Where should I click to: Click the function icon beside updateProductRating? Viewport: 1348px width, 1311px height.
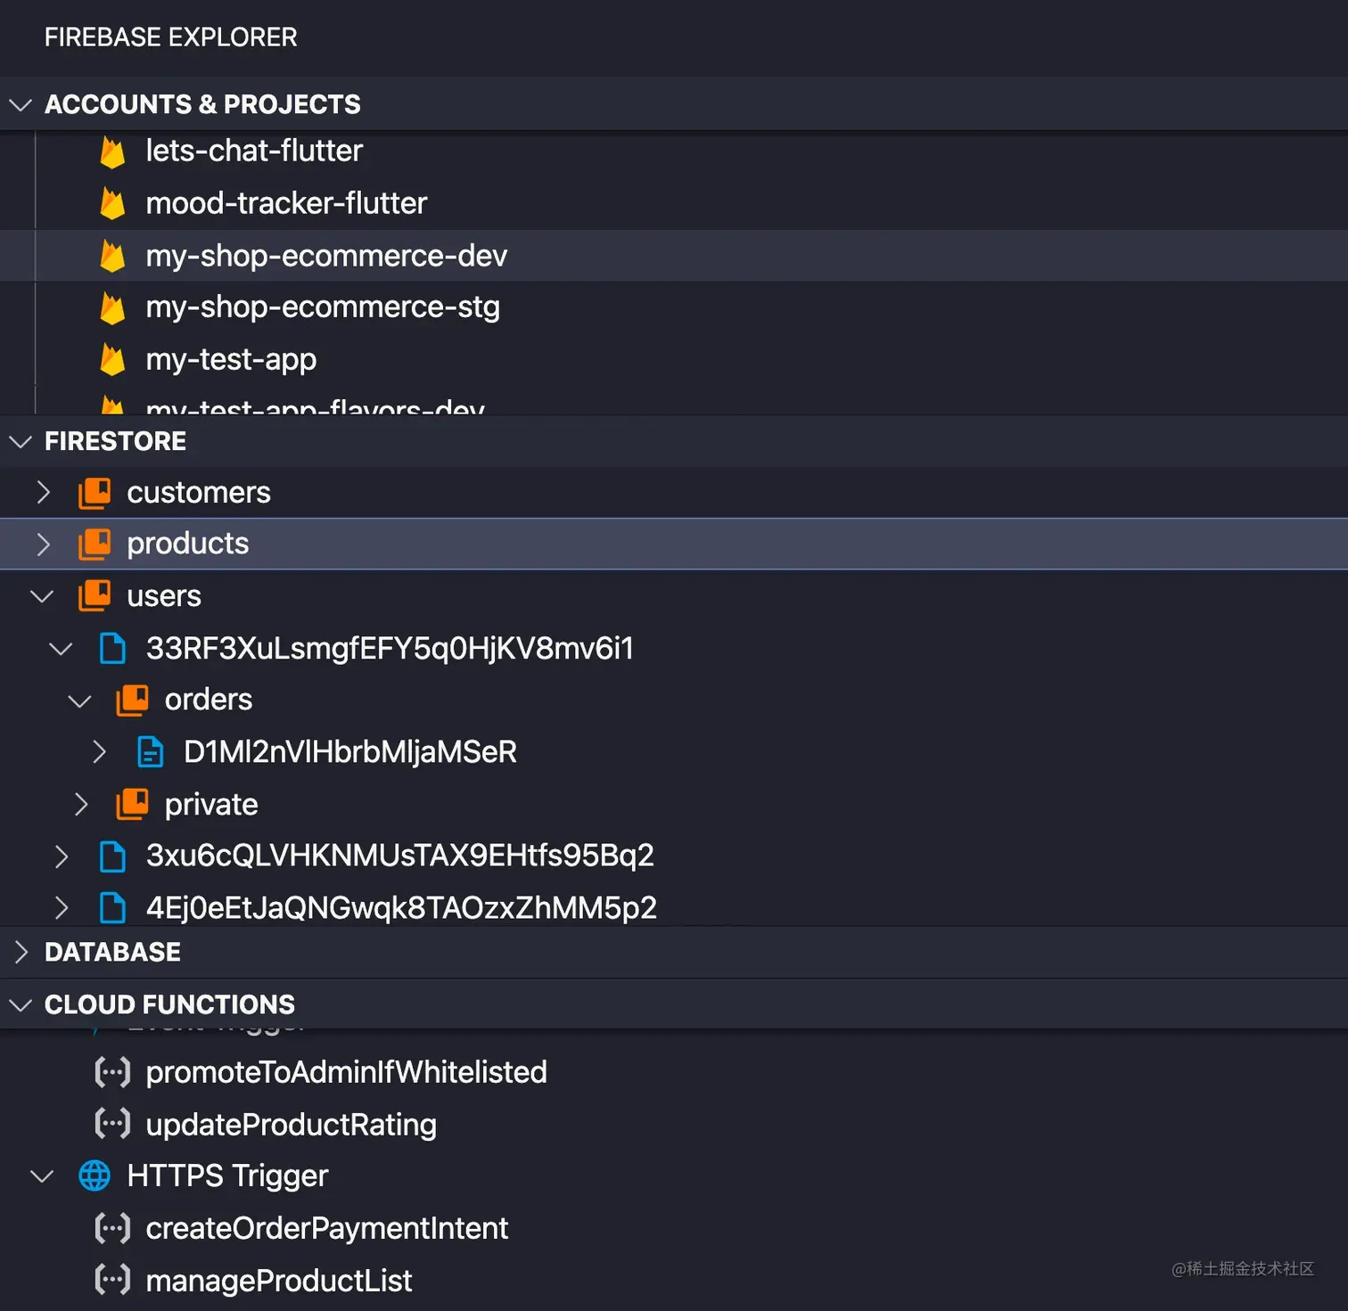(x=113, y=1124)
